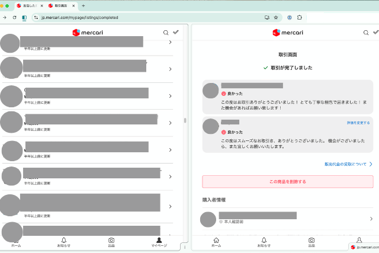The image size is (379, 253).
Task: Open マイページ in left bottom navigation
Action: [159, 242]
